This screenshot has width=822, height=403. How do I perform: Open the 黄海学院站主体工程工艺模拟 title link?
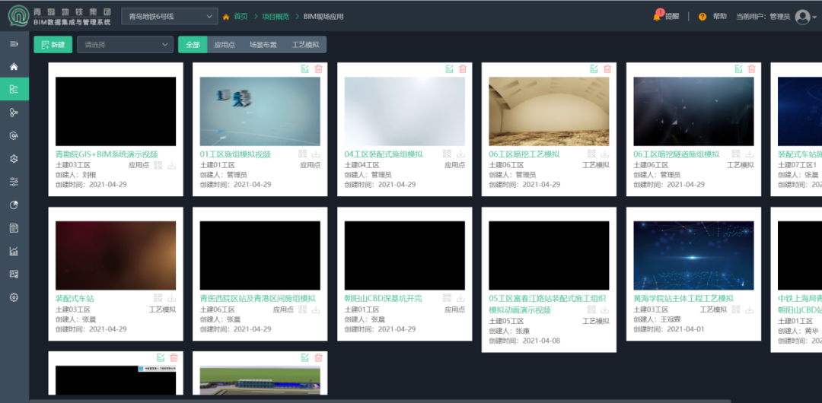point(683,298)
